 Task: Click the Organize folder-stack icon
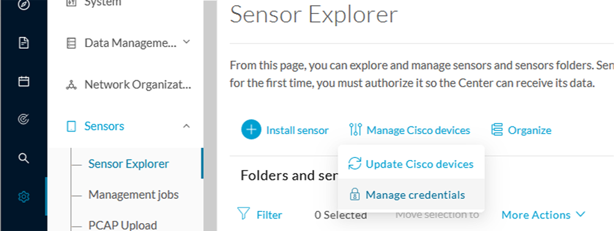pyautogui.click(x=497, y=130)
